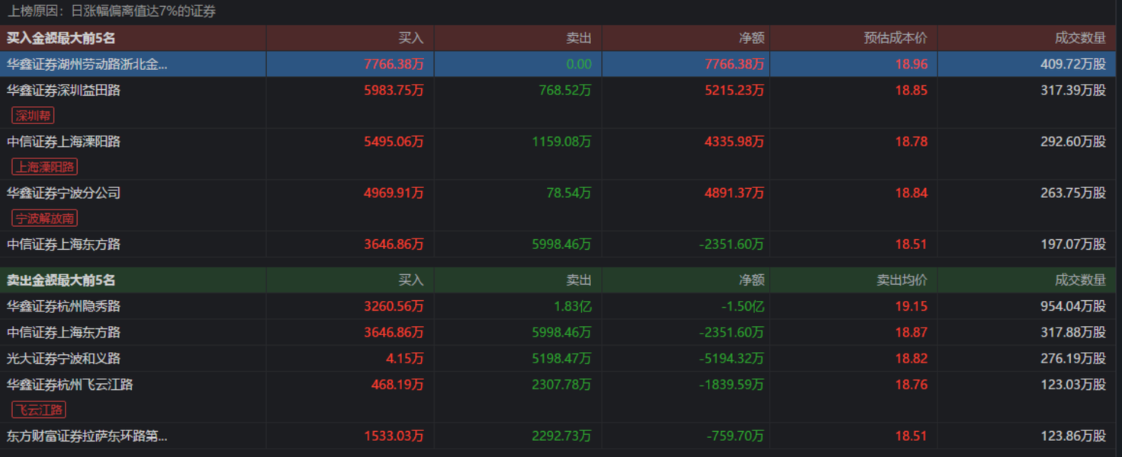Open 华鑫证券深圳益田路 brokerage name
The width and height of the screenshot is (1122, 457).
[x=63, y=91]
